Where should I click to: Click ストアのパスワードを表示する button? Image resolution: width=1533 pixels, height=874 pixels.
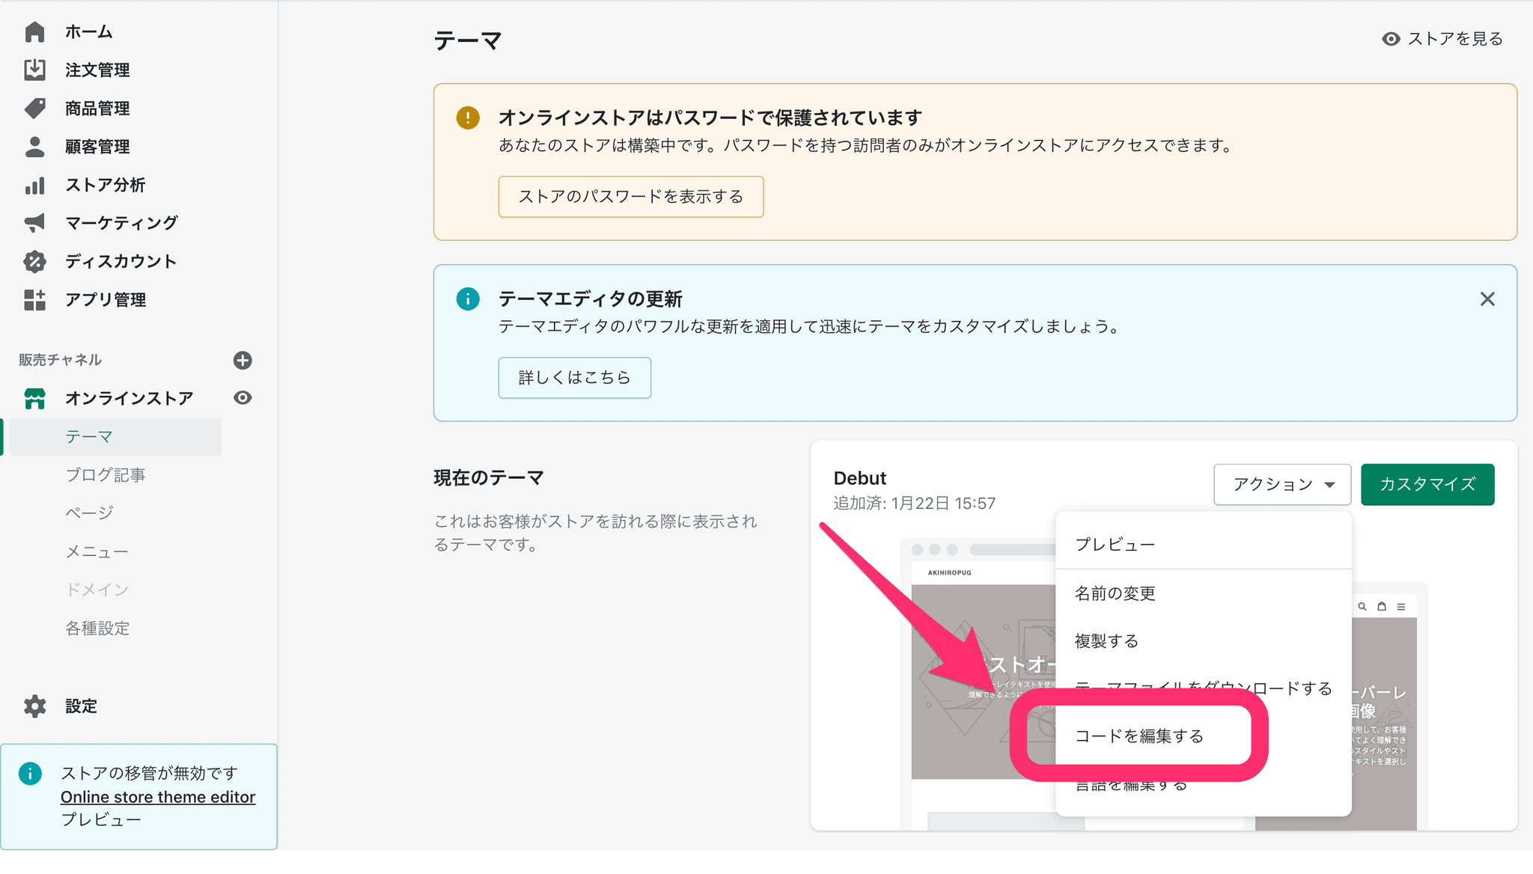point(630,197)
